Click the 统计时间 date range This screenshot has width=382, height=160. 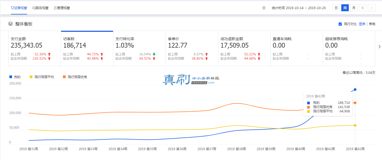point(299,8)
